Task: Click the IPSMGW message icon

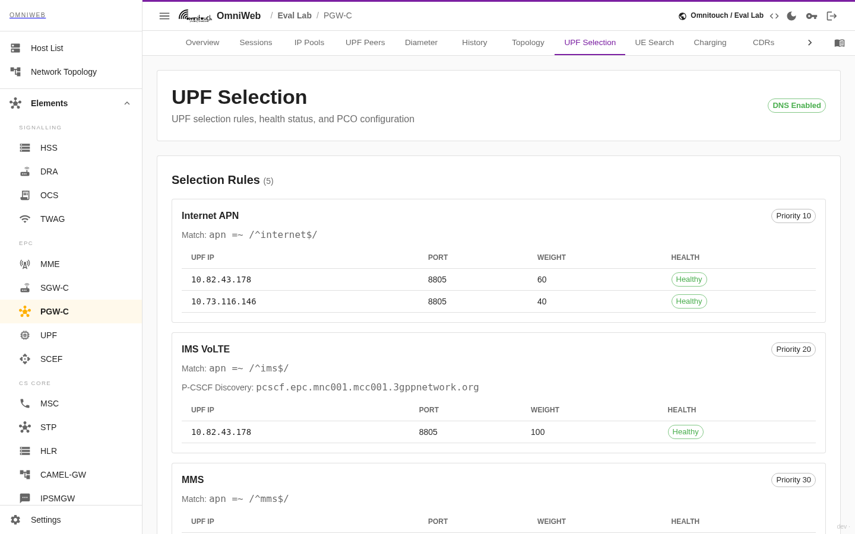Action: [25, 498]
